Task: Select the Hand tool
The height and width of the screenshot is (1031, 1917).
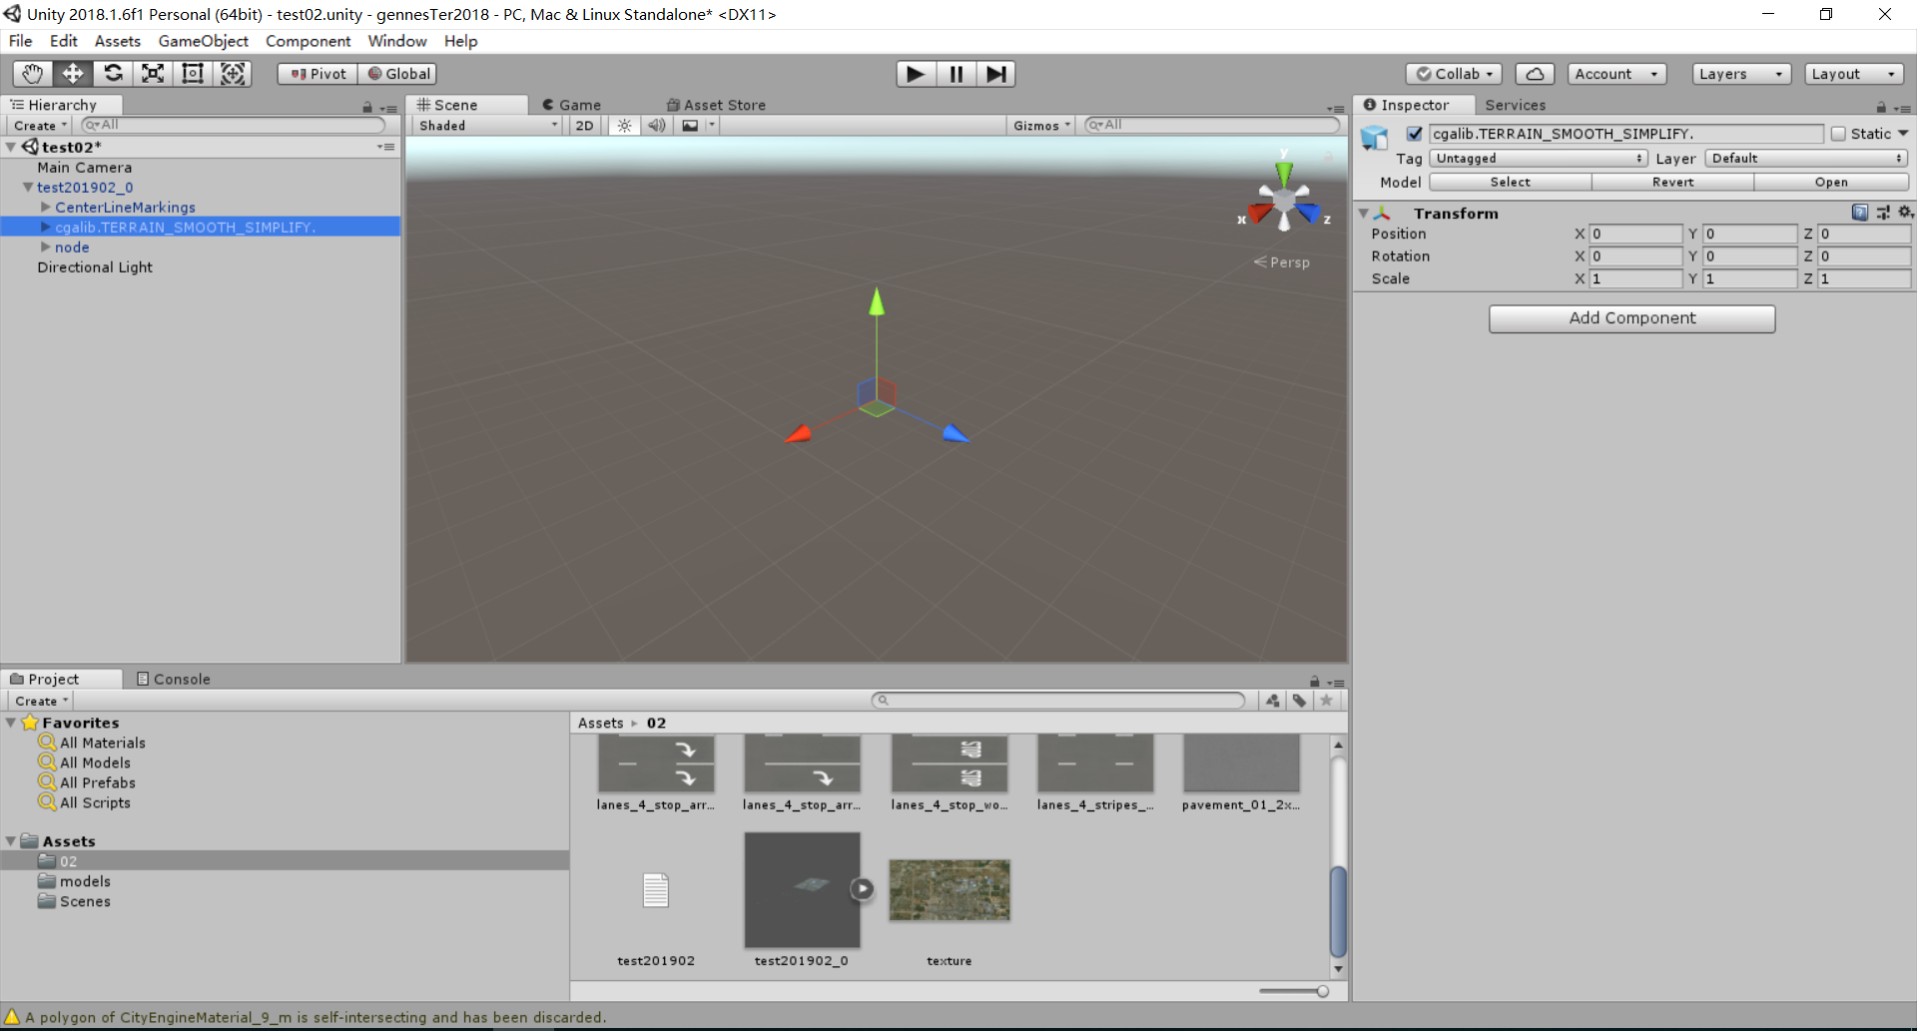Action: pos(33,74)
